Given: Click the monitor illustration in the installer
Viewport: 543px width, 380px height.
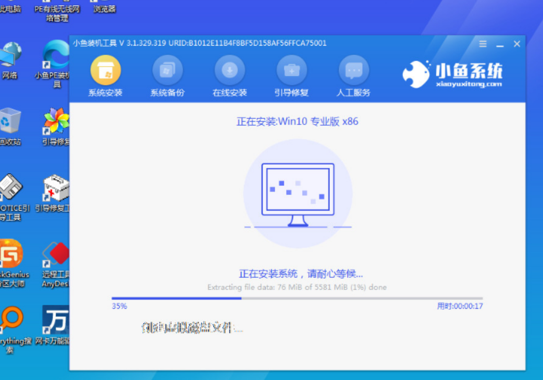Looking at the screenshot, I should point(298,194).
